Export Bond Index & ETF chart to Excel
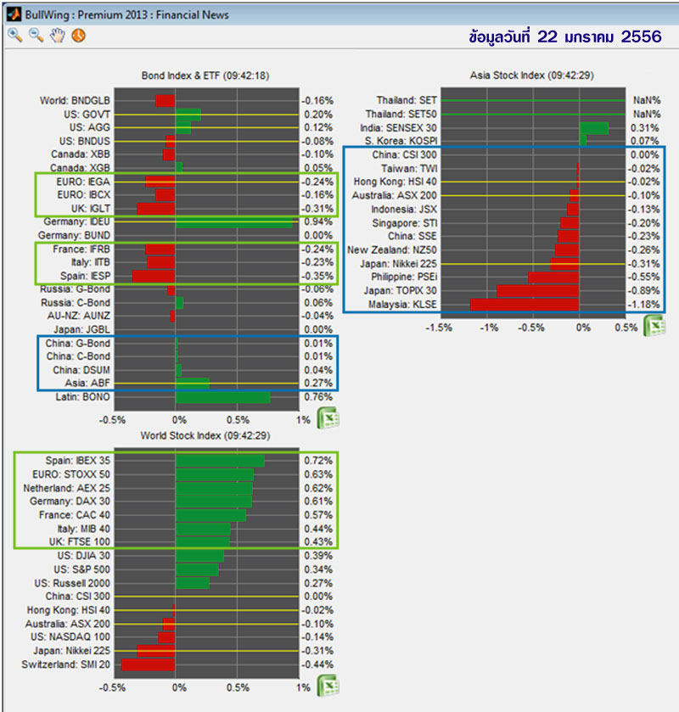Screen dimensions: 679x712 pos(328,418)
